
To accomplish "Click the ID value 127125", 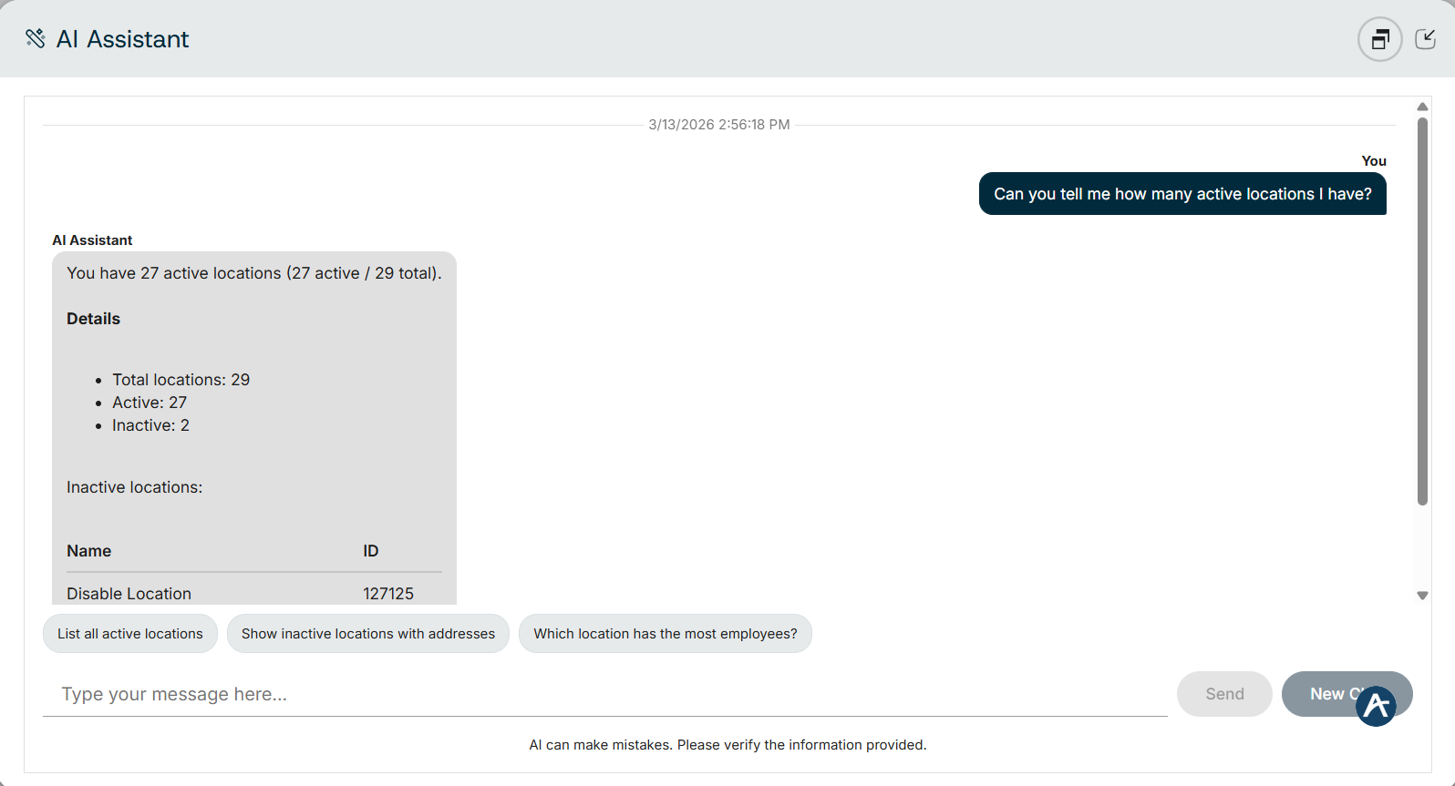I will [388, 594].
